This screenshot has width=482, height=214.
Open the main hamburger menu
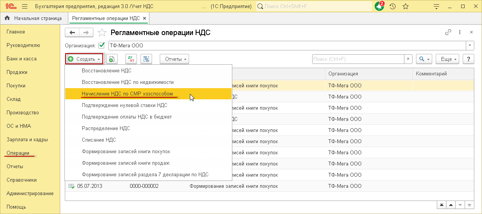pos(25,7)
